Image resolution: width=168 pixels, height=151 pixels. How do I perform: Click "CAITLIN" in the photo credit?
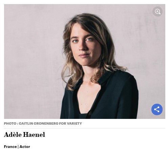26,123
